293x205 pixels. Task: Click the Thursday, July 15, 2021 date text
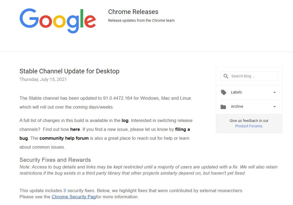point(43,79)
